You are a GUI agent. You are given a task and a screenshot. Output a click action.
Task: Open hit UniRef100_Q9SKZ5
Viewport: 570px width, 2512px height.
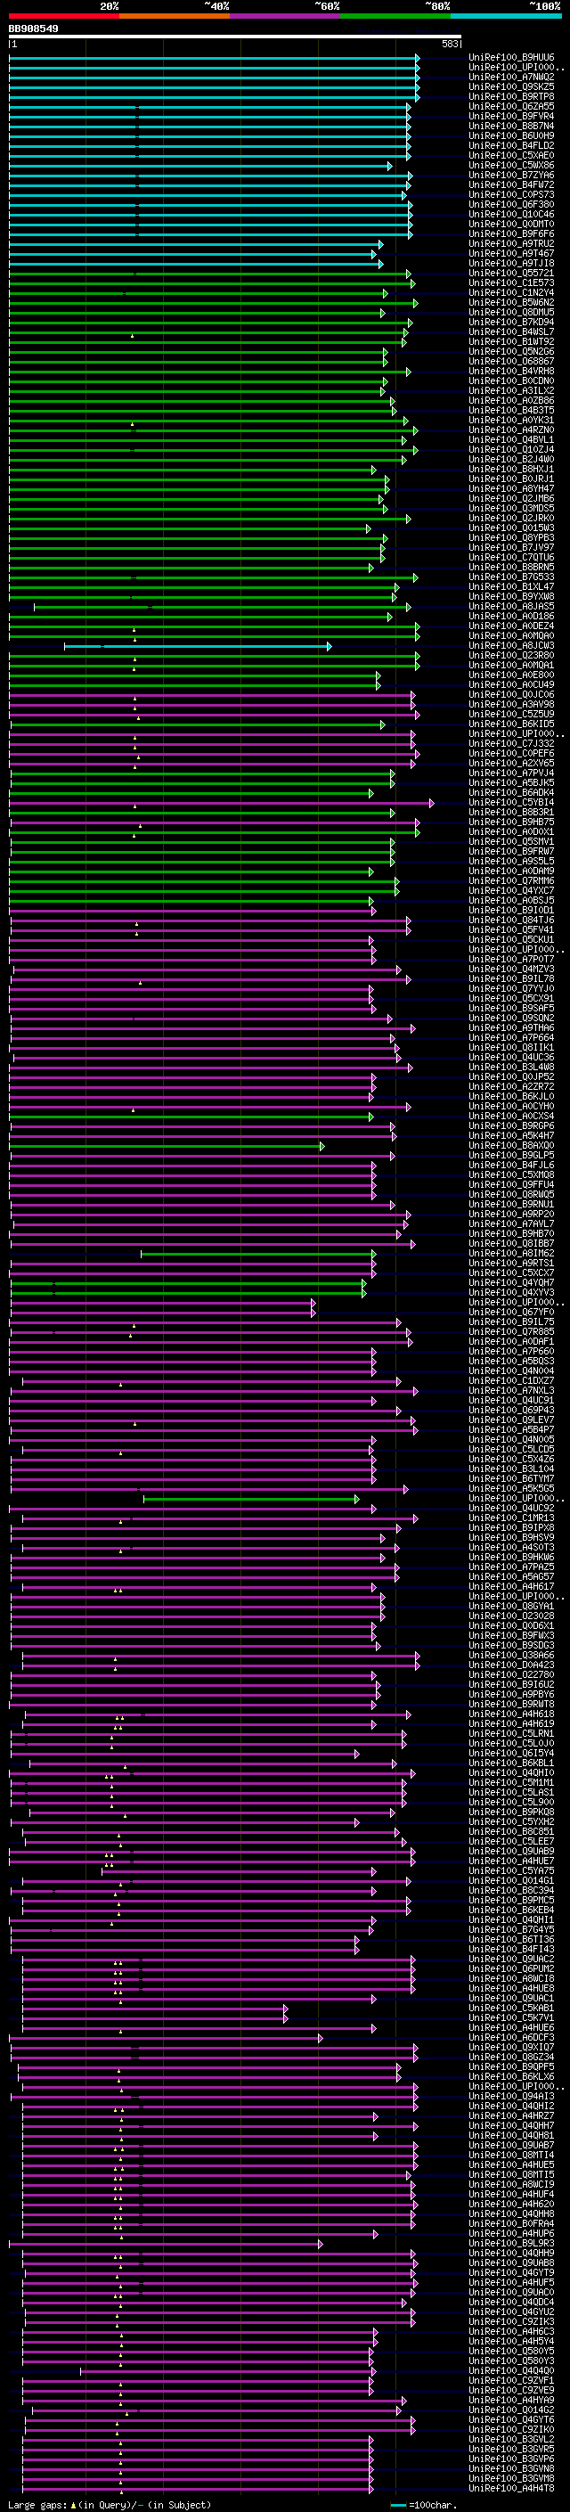tap(511, 86)
